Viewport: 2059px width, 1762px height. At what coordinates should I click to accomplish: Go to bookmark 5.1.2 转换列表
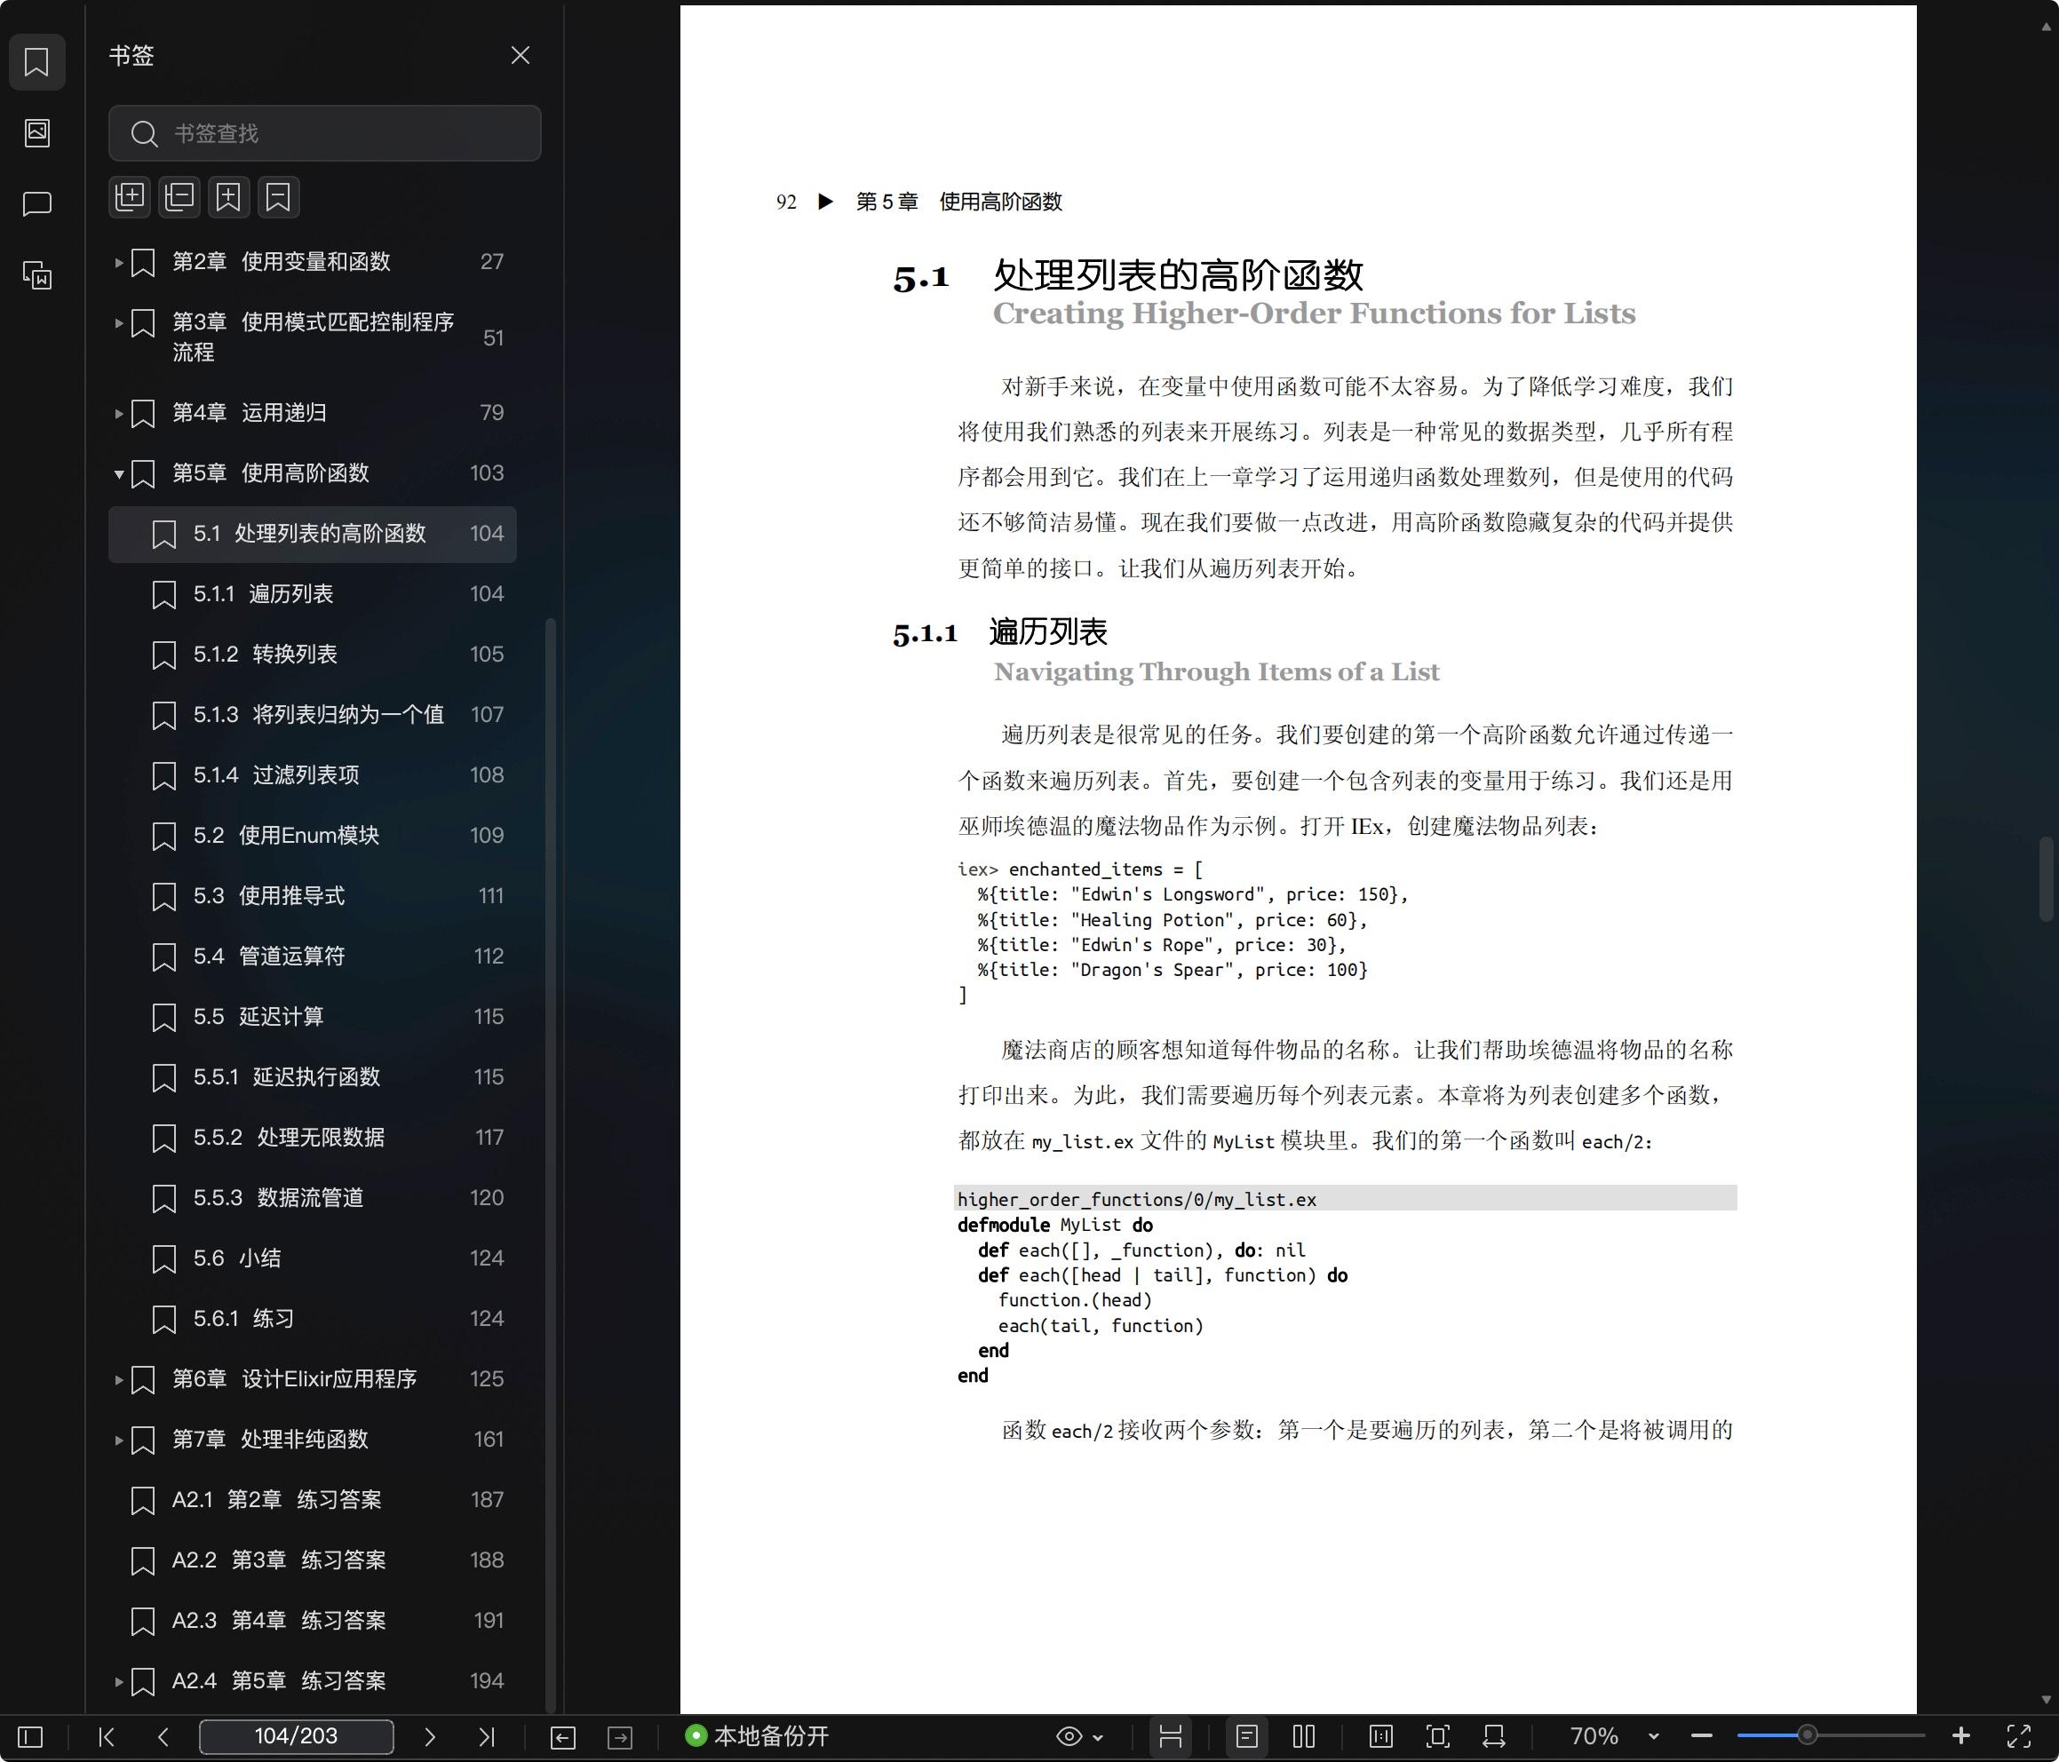(312, 655)
